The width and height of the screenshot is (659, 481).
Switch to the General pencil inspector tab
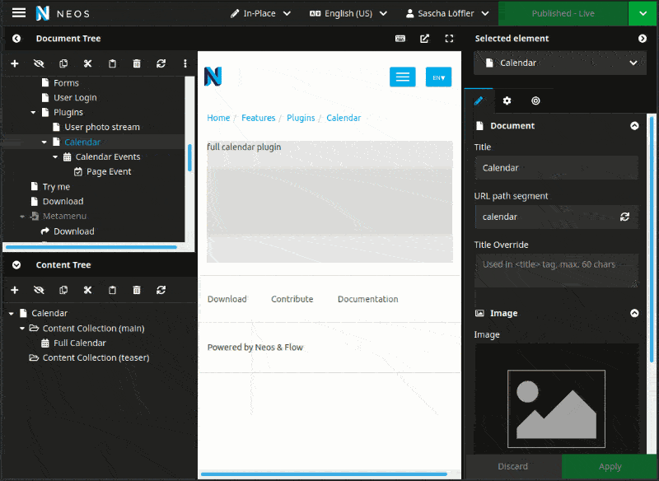(x=479, y=100)
